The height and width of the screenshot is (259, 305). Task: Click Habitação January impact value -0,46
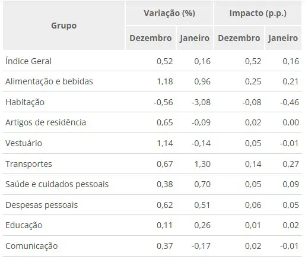[290, 102]
